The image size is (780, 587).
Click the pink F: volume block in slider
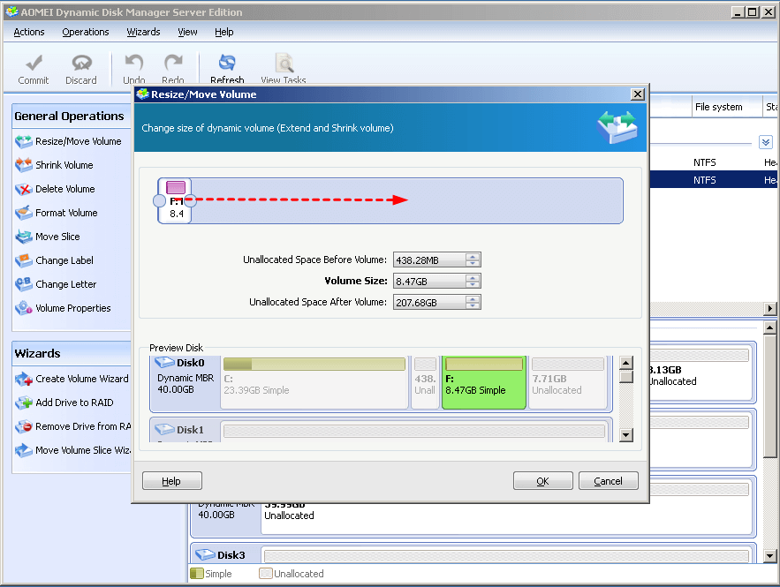click(176, 187)
